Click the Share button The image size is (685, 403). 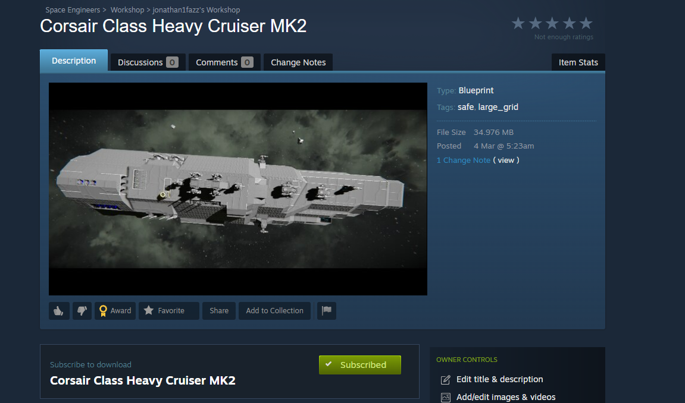tap(219, 311)
